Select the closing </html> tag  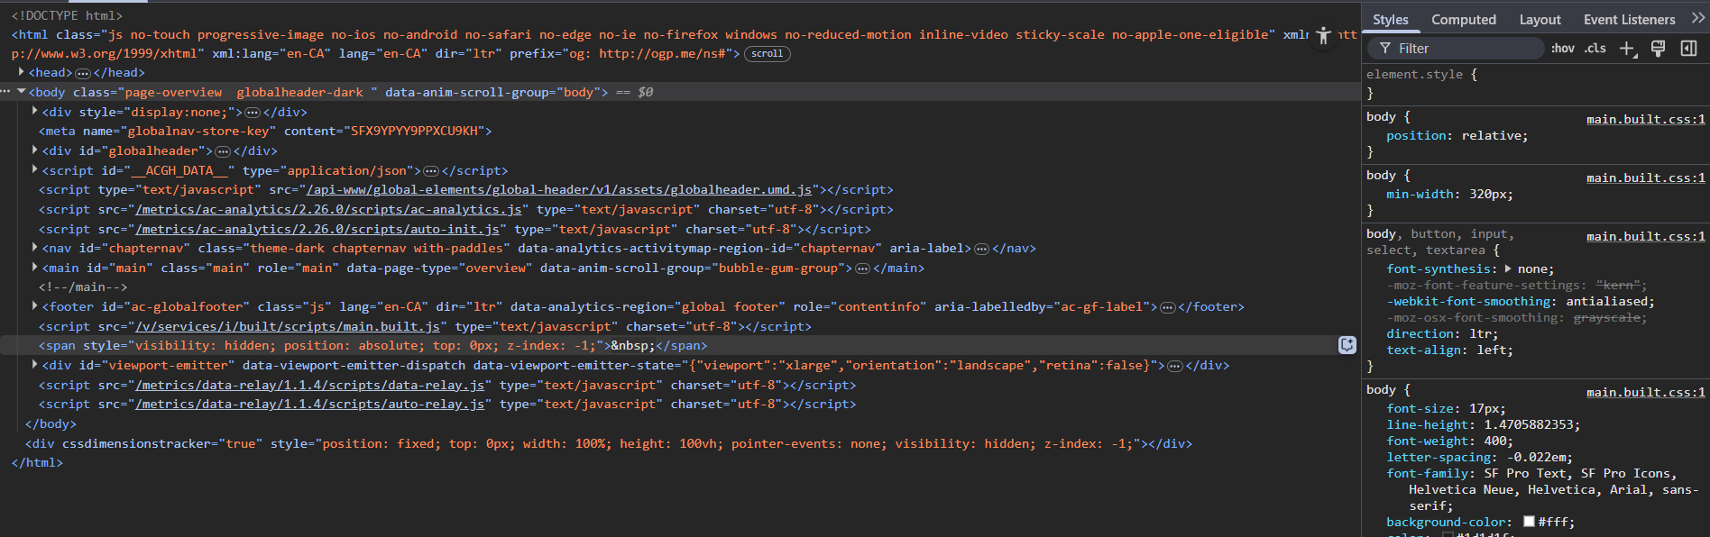(37, 463)
